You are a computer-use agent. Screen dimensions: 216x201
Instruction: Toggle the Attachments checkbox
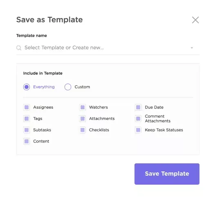(83, 119)
